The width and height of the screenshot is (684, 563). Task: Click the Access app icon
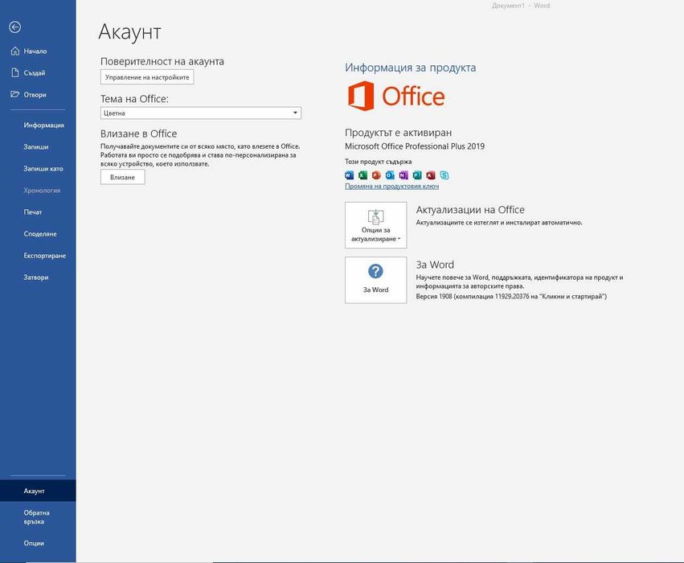(x=431, y=175)
